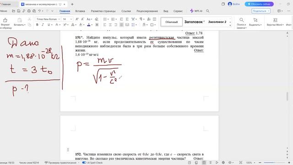
Task: Click the Save icon in quick toolbar
Action: pos(19,11)
